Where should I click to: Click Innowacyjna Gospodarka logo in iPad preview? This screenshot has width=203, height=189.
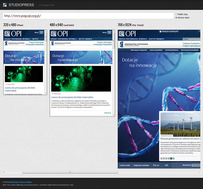point(133,44)
